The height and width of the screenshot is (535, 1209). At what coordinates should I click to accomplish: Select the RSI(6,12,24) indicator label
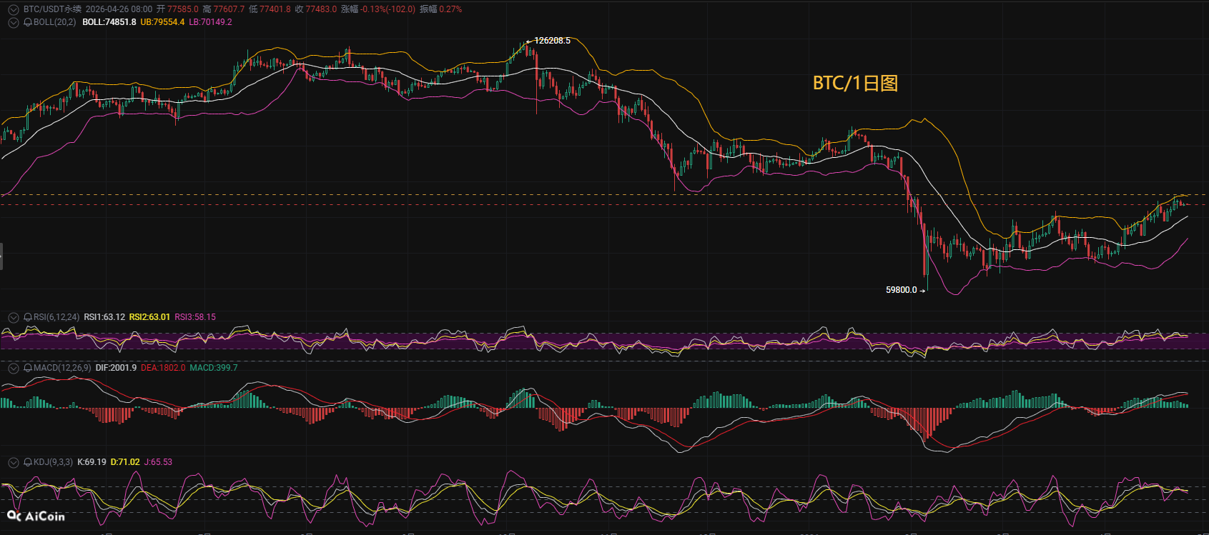pos(56,317)
